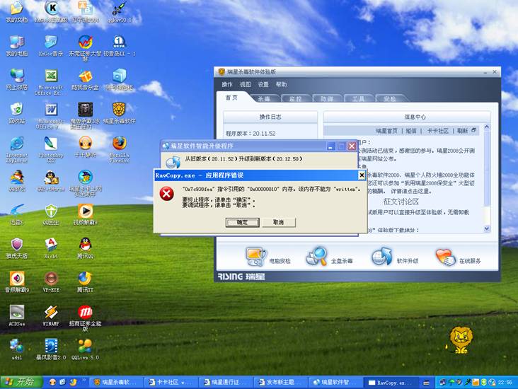The image size is (518, 389).
Task: Switch to the 安检 tab
Action: click(x=390, y=99)
